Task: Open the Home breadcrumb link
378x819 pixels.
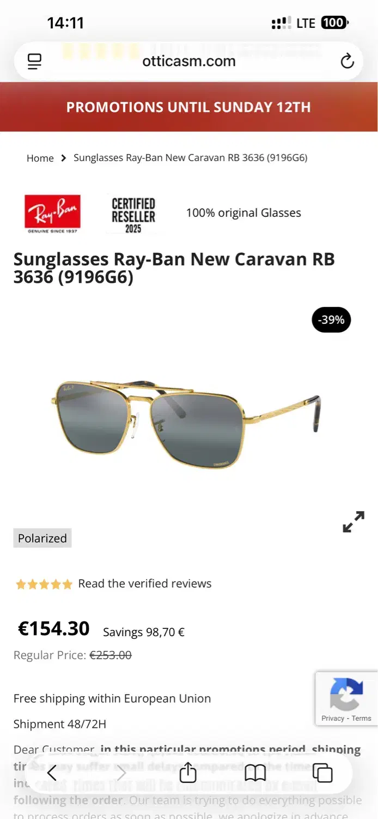Action: [40, 158]
